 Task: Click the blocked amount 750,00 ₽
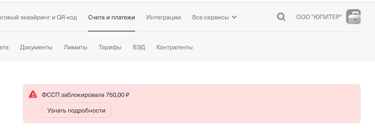point(118,95)
